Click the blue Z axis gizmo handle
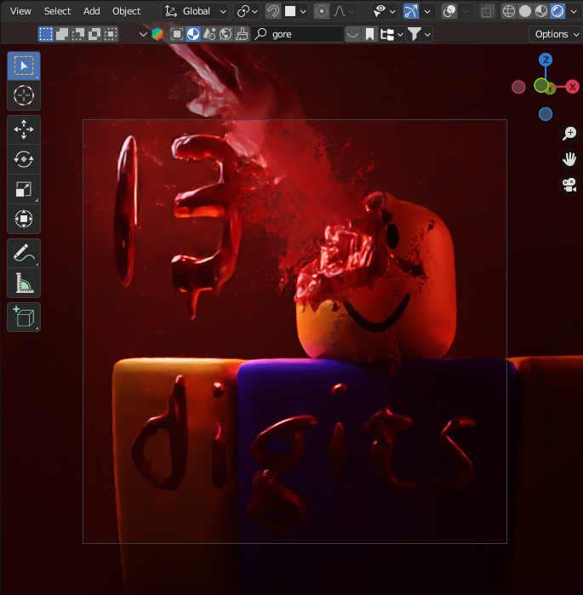This screenshot has height=595, width=583. (546, 60)
